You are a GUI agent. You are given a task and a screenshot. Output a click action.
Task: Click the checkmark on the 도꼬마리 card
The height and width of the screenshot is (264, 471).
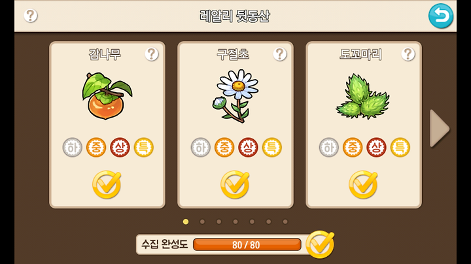tap(363, 184)
